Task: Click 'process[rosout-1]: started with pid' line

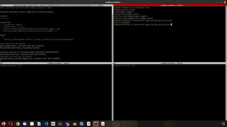Action: coord(23,54)
